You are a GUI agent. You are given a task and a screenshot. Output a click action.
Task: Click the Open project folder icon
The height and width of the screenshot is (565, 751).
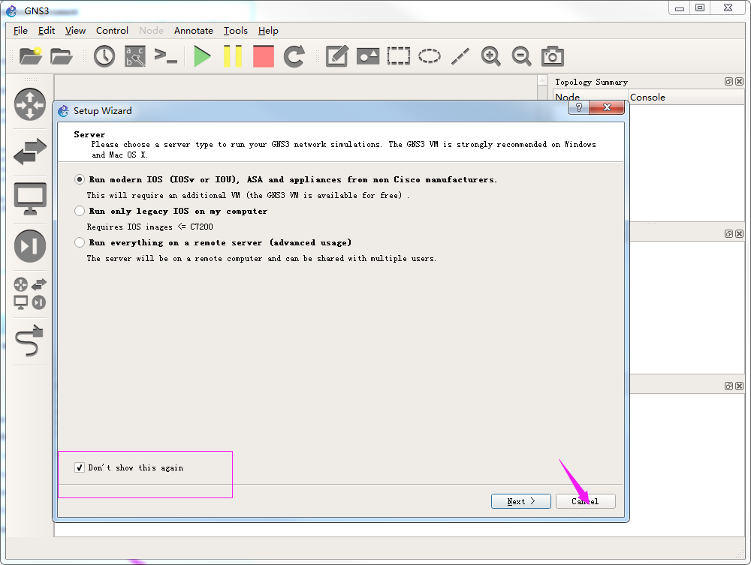(62, 56)
